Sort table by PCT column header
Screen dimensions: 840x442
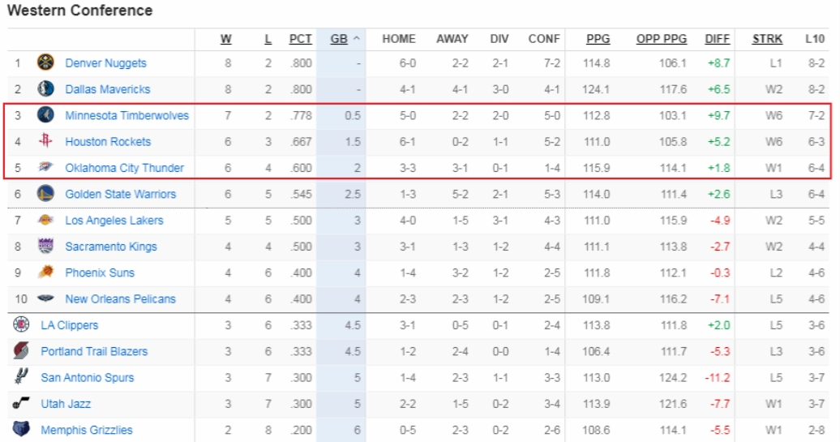point(300,38)
